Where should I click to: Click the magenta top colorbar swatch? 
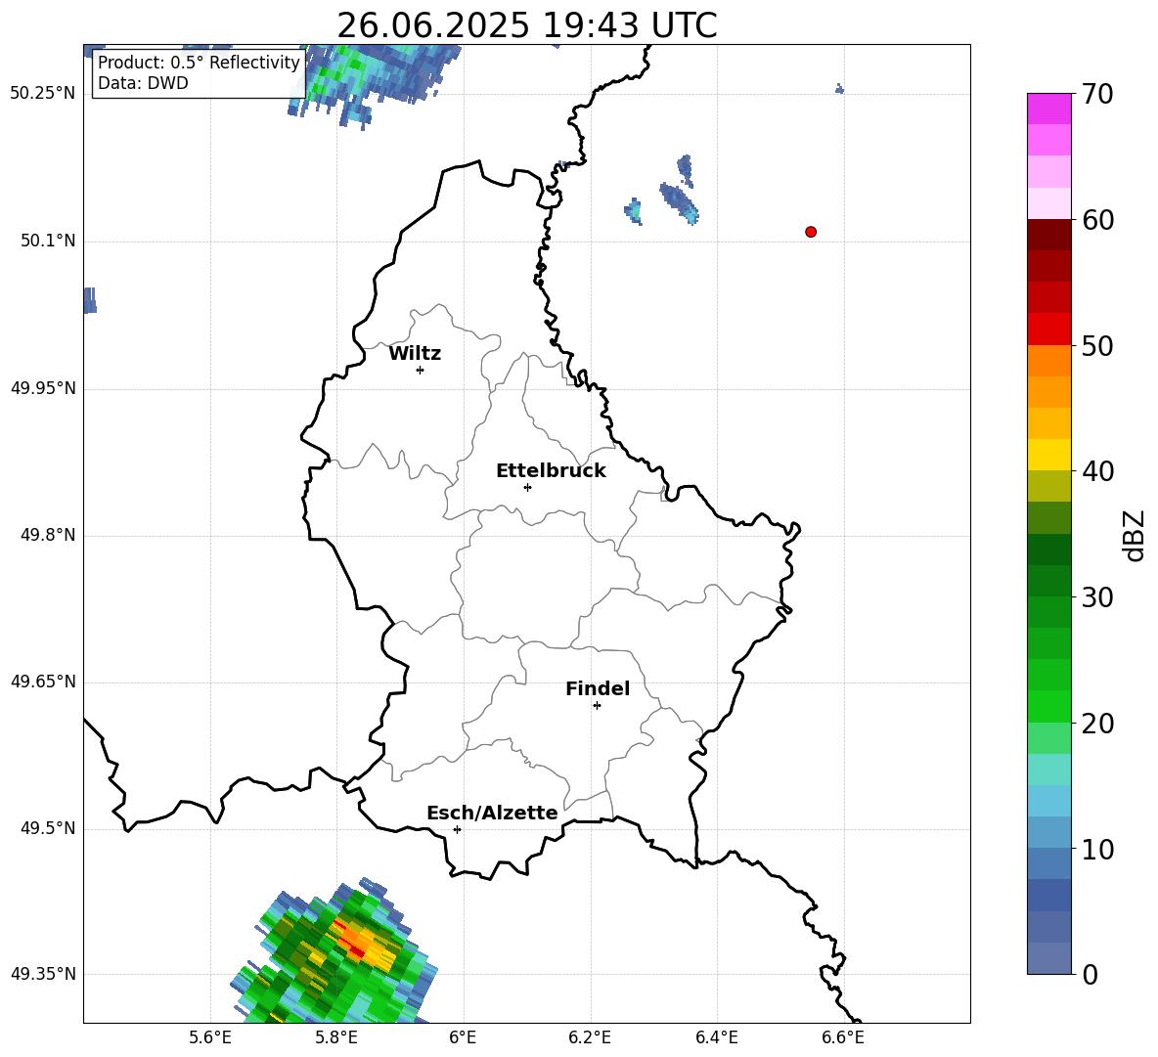[x=1049, y=109]
